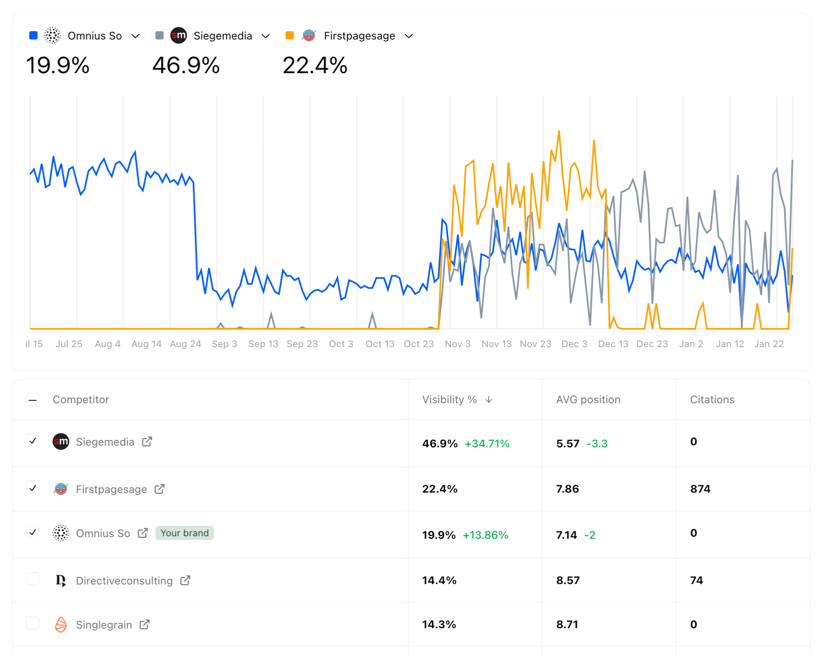
Task: Expand the Omnius So legend dropdown
Action: click(x=136, y=36)
